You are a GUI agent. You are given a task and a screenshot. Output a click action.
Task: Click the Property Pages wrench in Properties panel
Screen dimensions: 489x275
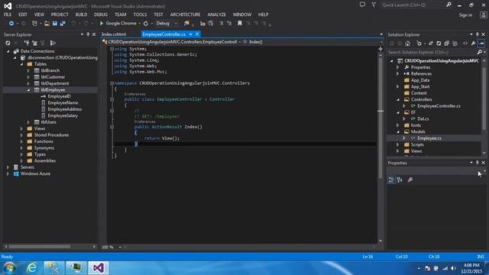click(x=410, y=180)
